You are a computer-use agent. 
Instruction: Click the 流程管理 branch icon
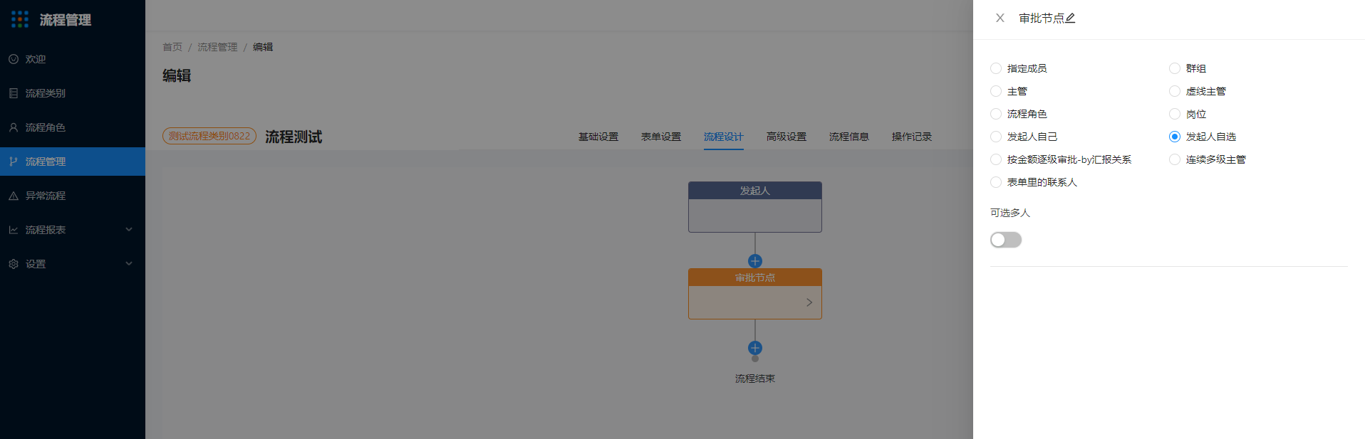[14, 162]
